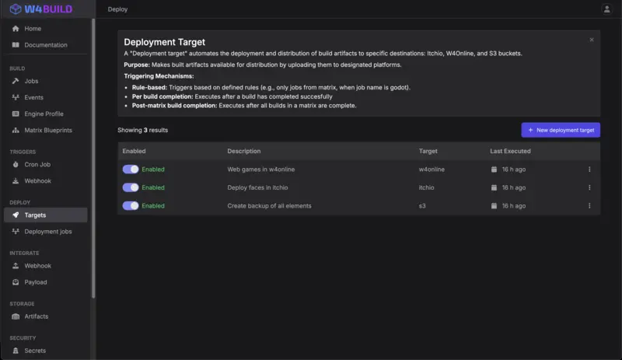Close the Deployment Target info panel

coord(592,40)
